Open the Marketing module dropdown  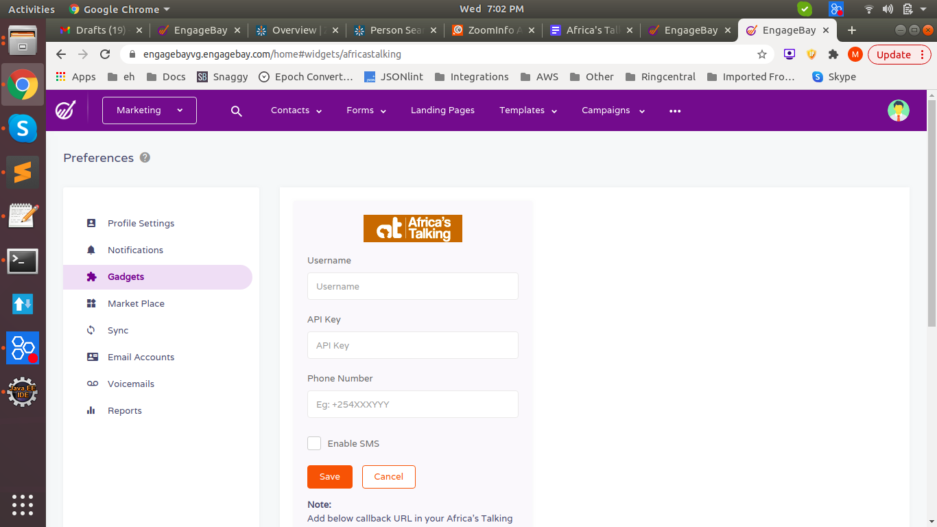150,110
